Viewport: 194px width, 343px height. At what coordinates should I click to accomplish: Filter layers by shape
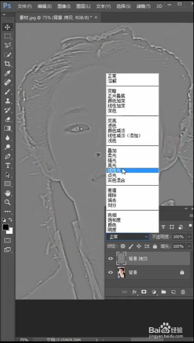172,227
